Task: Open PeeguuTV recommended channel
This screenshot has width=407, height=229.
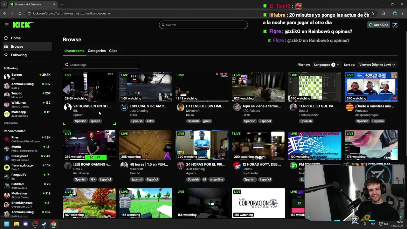Action: (x=27, y=177)
